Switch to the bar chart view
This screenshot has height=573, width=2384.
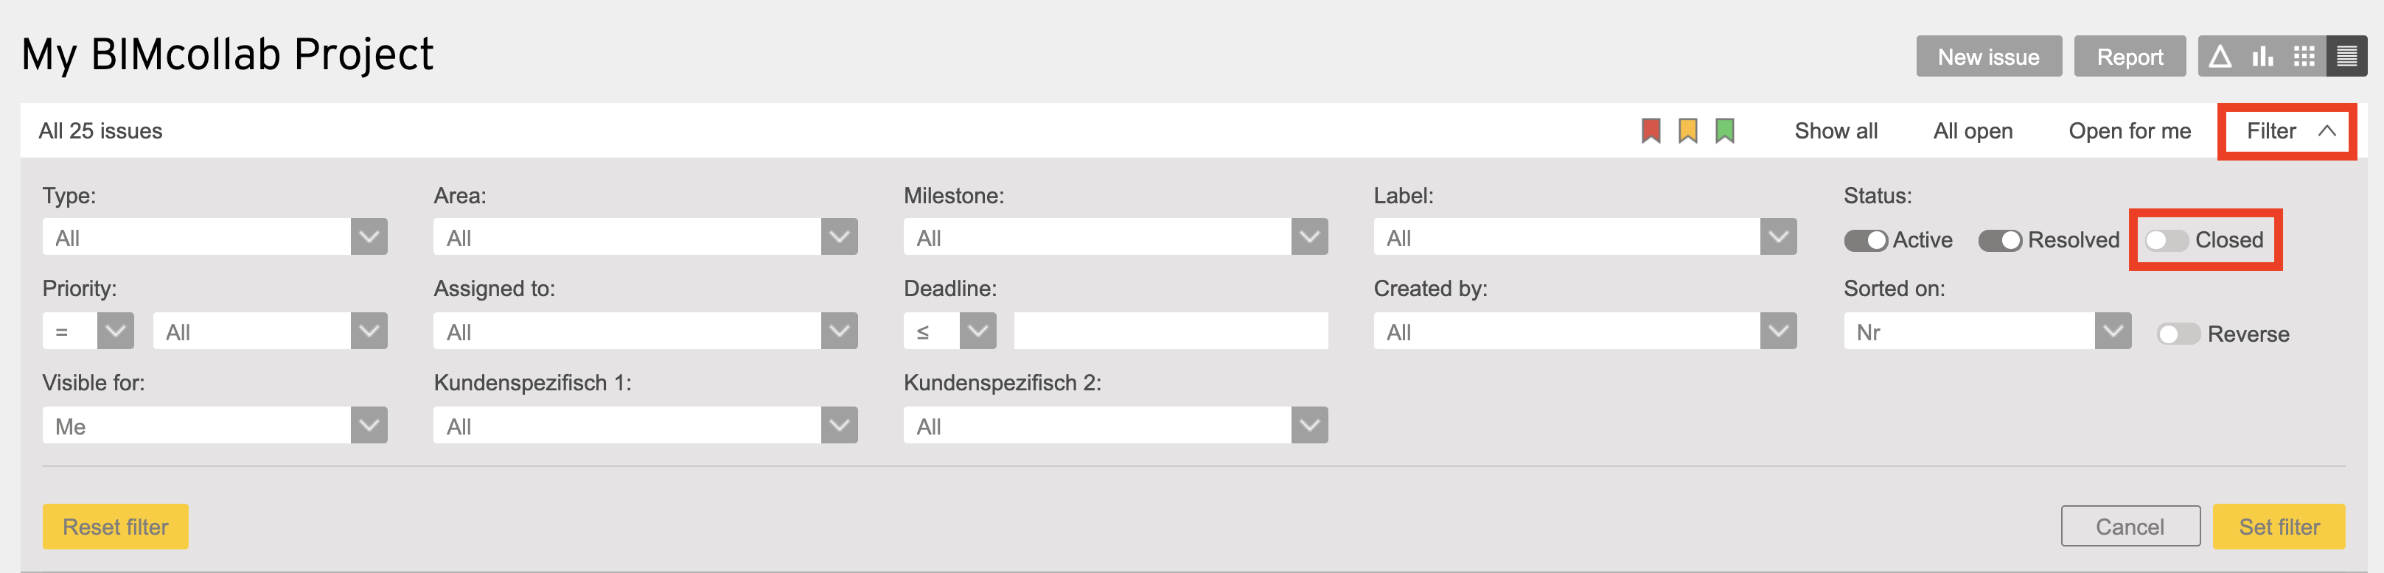pos(2262,57)
